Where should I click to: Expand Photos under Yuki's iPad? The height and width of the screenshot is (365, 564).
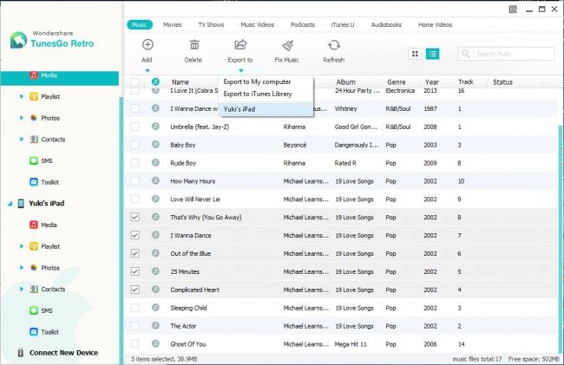pos(21,268)
